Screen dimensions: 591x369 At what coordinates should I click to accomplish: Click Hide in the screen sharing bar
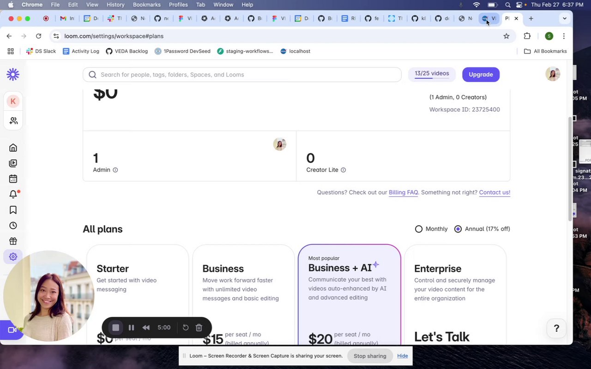[403, 356]
